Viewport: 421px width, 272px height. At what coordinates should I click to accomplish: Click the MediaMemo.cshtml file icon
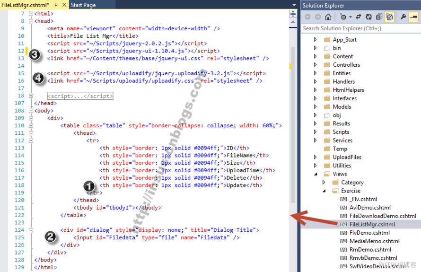tap(343, 241)
